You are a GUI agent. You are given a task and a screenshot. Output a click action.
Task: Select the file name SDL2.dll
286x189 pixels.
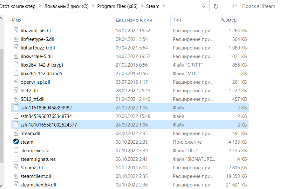click(29, 90)
